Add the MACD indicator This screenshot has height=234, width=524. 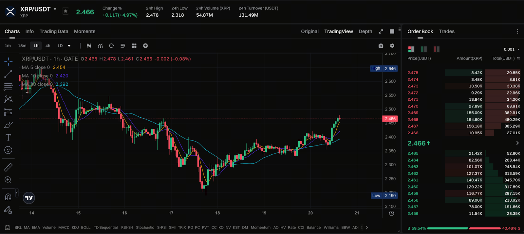[64, 227]
